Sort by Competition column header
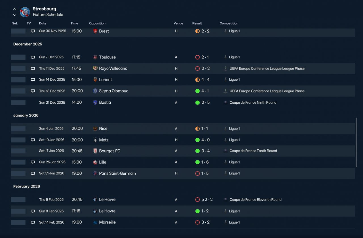The image size is (363, 238). (x=229, y=23)
